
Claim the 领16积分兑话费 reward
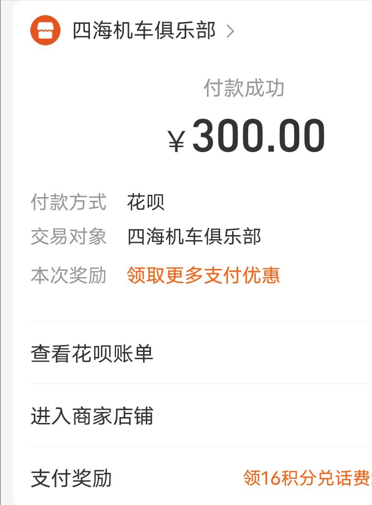[x=306, y=478]
